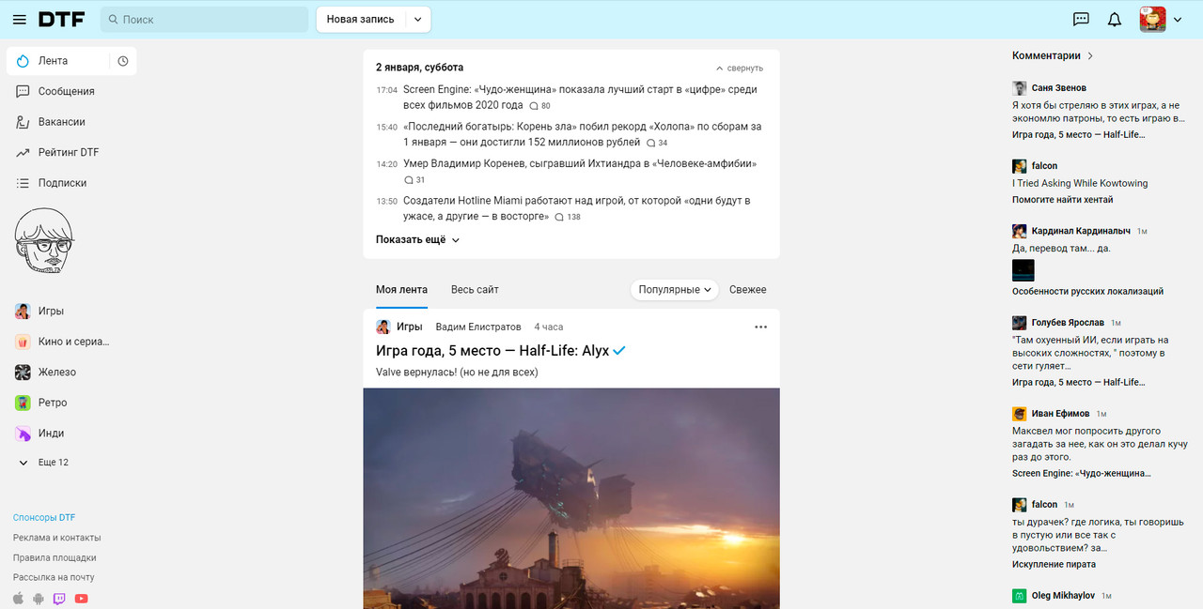Switch to Моя лента tab
The width and height of the screenshot is (1203, 609).
click(401, 290)
